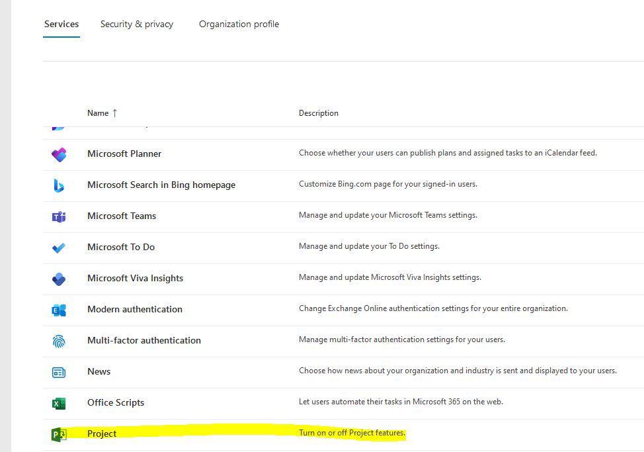
Task: Click 'Turn on or off Project features.' text
Action: (x=352, y=433)
